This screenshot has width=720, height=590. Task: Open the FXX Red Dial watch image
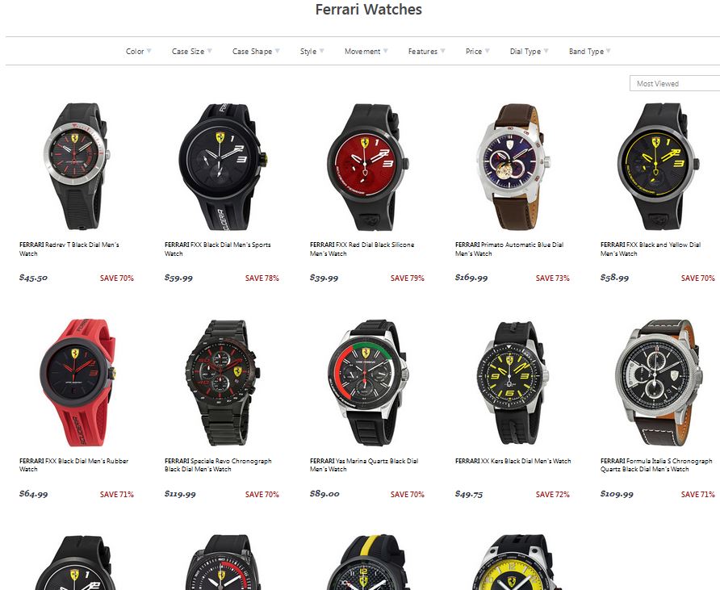click(x=367, y=167)
